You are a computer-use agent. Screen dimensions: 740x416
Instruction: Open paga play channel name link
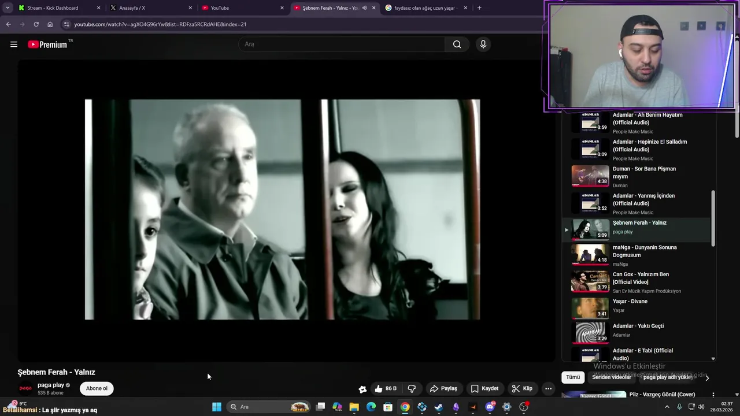click(51, 385)
